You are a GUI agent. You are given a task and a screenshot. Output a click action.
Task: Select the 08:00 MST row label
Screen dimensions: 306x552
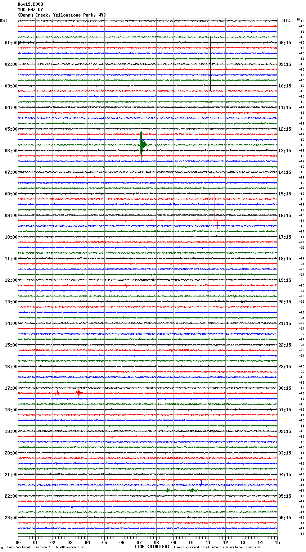click(11, 194)
